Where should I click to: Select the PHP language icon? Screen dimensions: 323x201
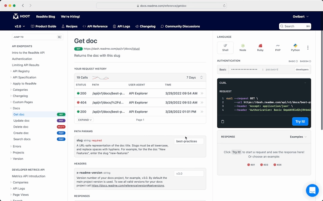pos(278,48)
